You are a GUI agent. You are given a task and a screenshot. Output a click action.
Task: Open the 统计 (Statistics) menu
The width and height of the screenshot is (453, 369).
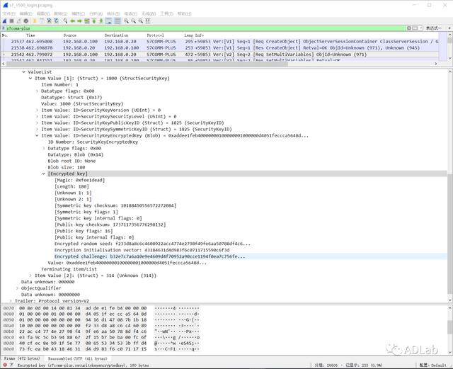[x=114, y=13]
